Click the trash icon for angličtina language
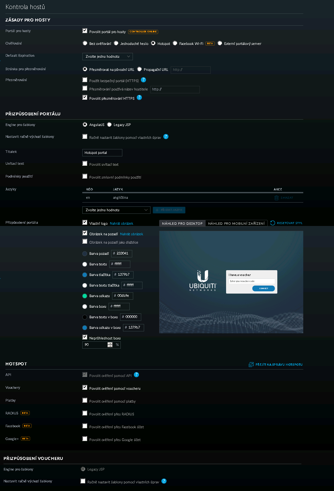This screenshot has width=334, height=491. pyautogui.click(x=277, y=198)
